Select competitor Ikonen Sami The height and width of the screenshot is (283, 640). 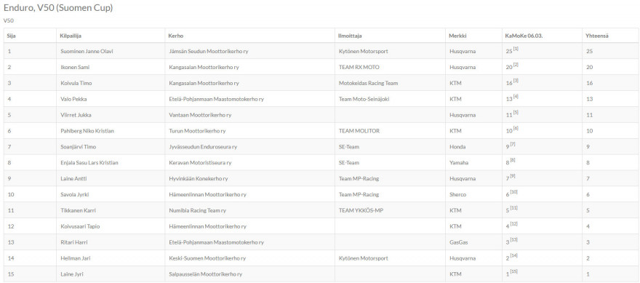pyautogui.click(x=75, y=68)
